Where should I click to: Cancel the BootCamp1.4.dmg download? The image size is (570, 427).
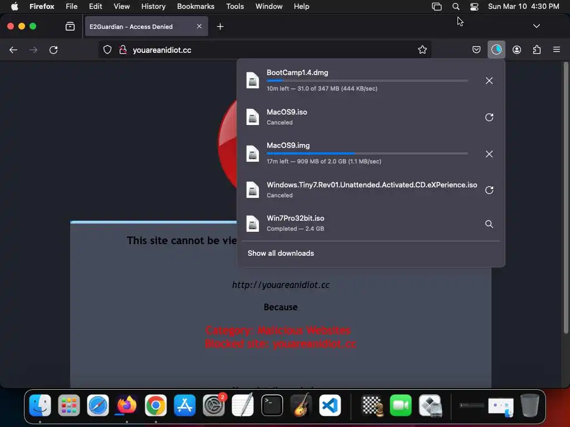point(489,81)
